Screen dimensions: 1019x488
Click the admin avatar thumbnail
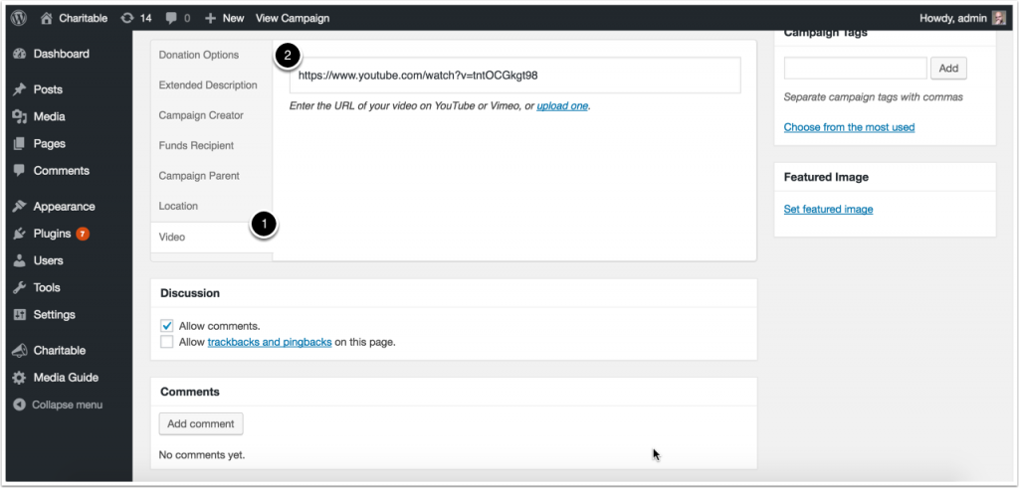point(999,18)
